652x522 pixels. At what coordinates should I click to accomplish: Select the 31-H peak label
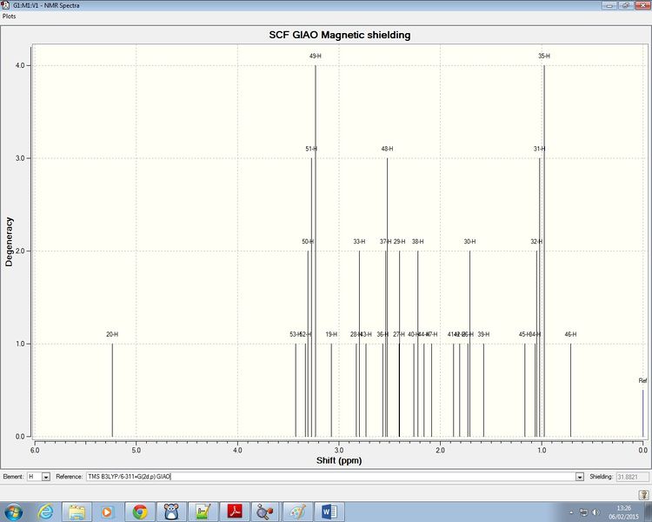pos(539,149)
